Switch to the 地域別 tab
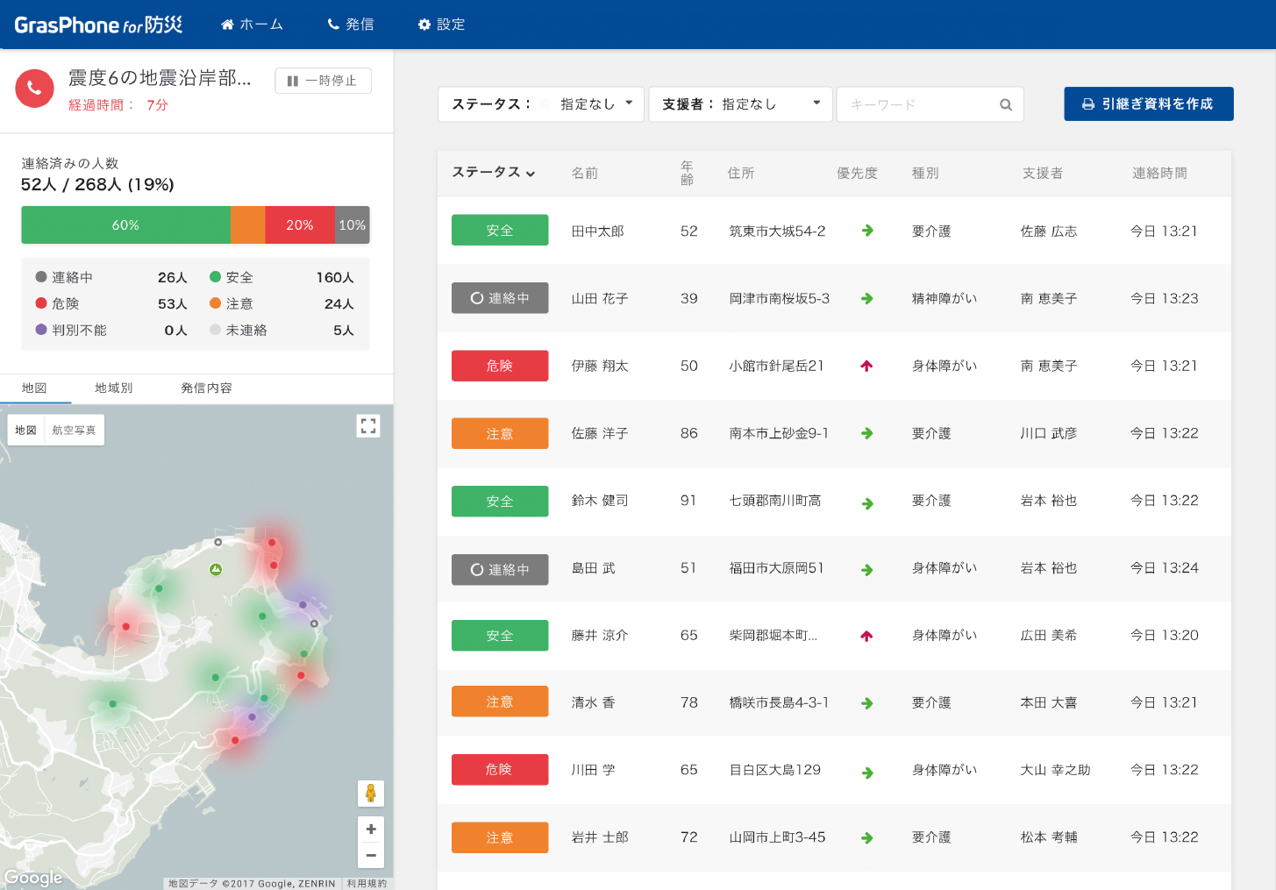This screenshot has height=890, width=1276. [x=113, y=388]
